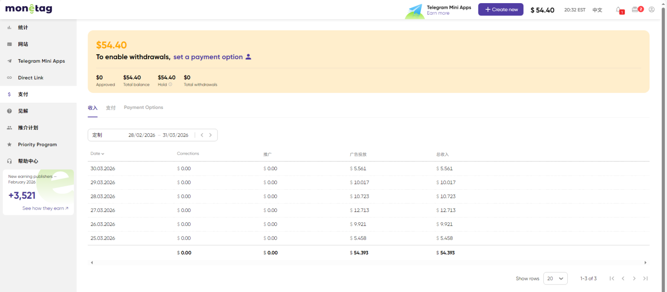Click set a payment option link
667x292 pixels.
pos(208,57)
